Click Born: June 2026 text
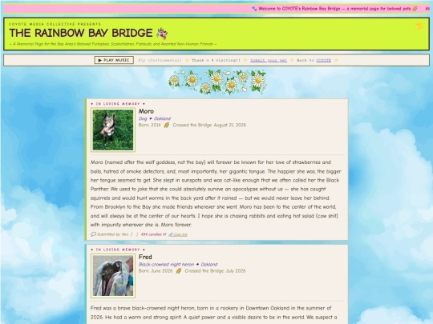The height and width of the screenshot is (324, 433). (x=156, y=271)
